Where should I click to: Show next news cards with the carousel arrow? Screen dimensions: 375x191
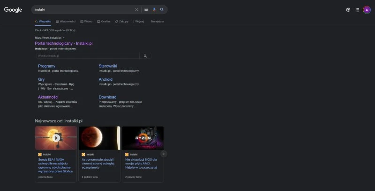[x=164, y=154]
